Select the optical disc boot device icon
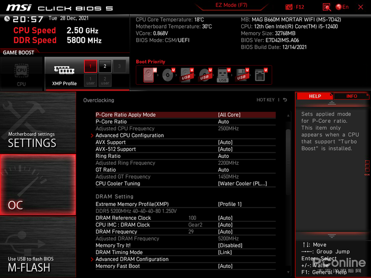Screen dimensions: 371x278 pos(169,75)
